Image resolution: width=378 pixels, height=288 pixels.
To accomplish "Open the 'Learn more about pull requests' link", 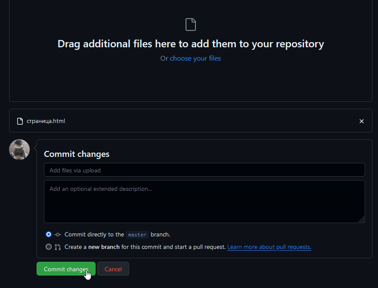I will [x=269, y=247].
